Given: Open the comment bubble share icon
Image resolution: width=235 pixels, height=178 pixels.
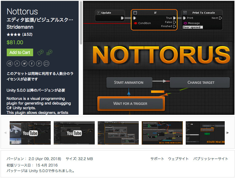Looking at the screenshot, I should point(46,64).
